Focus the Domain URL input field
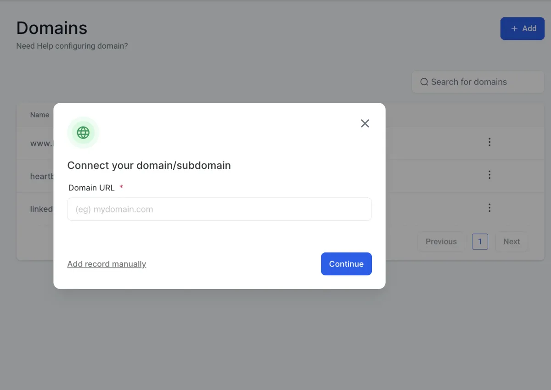 coord(219,209)
